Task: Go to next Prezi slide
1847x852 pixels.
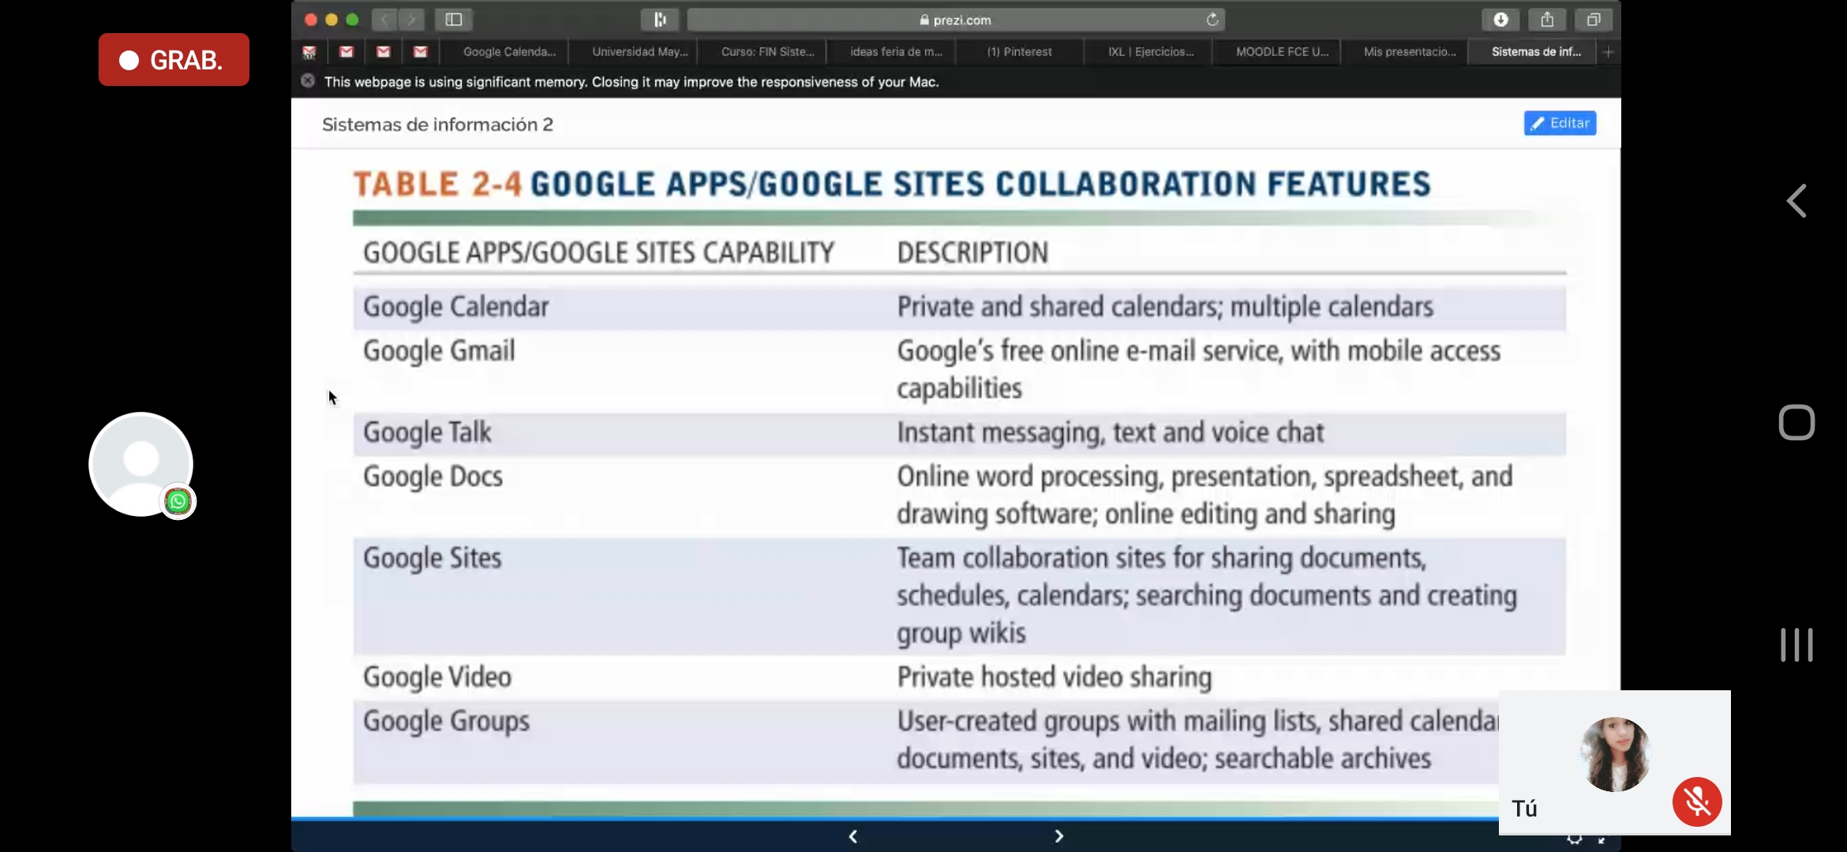Action: click(x=1058, y=836)
